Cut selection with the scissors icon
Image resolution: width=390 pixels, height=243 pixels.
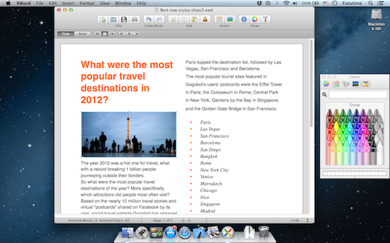pyautogui.click(x=174, y=19)
